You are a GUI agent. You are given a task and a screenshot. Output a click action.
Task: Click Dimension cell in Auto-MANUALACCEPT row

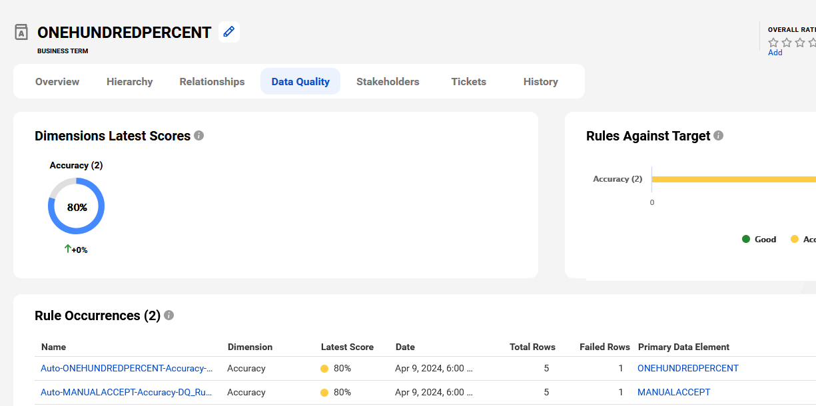[x=246, y=392]
